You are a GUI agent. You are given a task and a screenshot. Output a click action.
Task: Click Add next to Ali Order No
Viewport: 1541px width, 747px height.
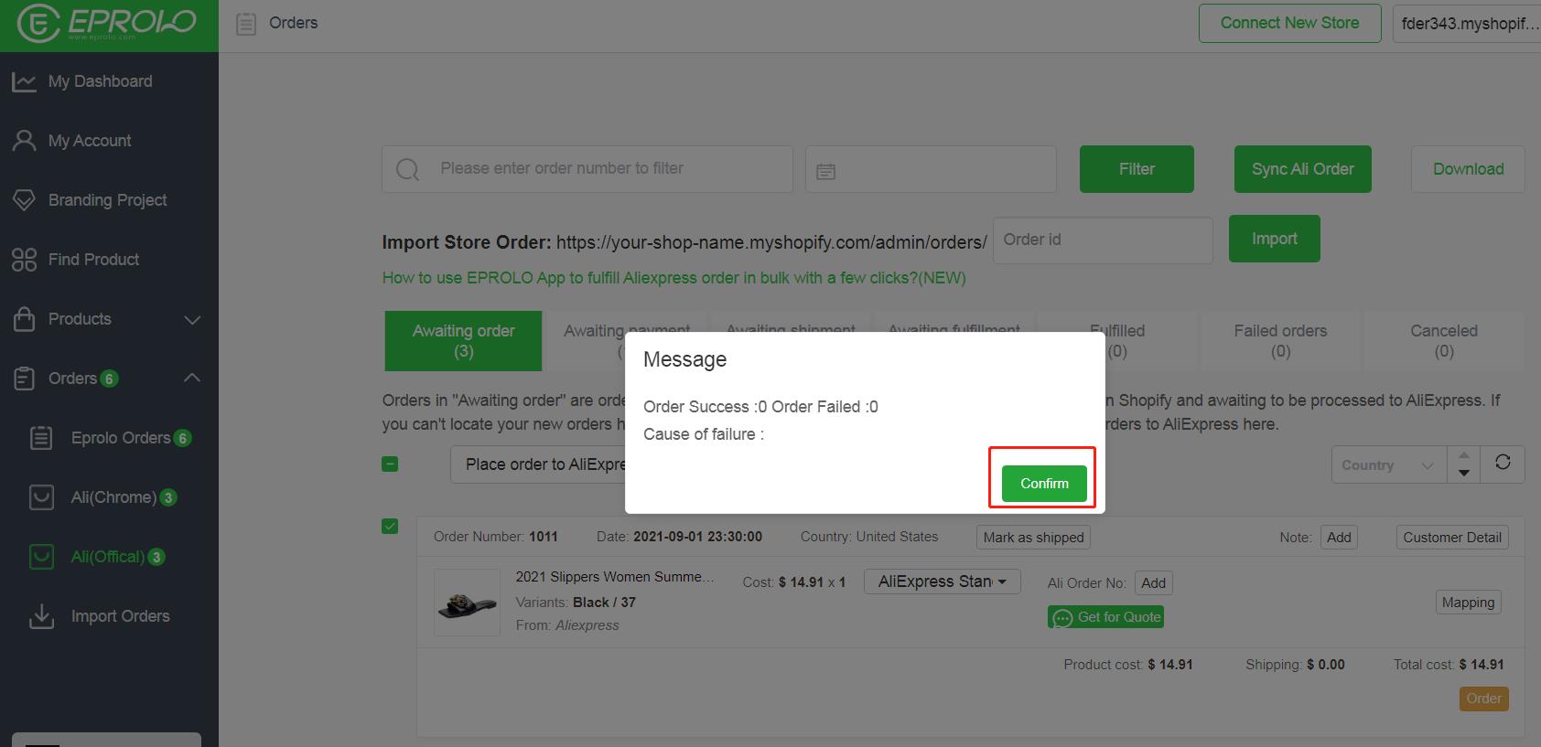(1154, 583)
